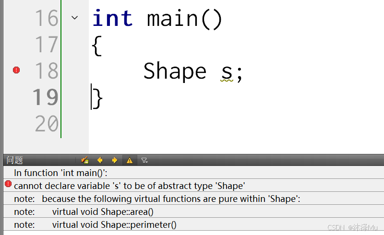Select issue row "In function 'int main()':"

[193, 173]
